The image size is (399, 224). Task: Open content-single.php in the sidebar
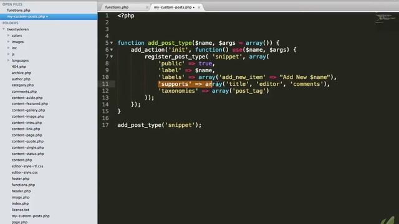coord(27,147)
